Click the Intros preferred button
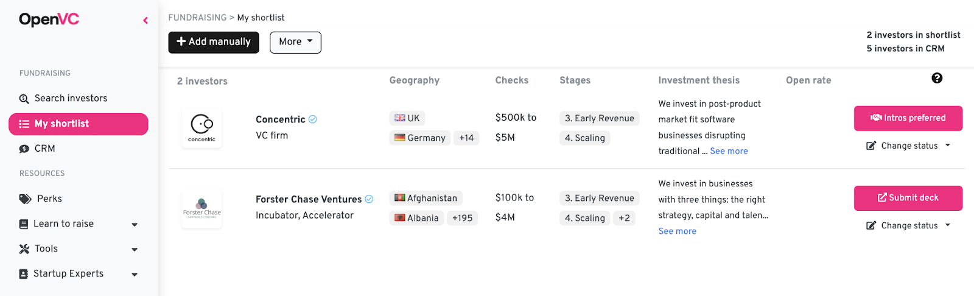 (908, 118)
